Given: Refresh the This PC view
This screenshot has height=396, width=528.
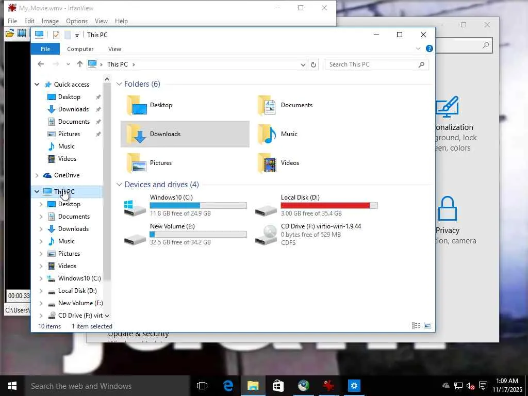Looking at the screenshot, I should [313, 64].
